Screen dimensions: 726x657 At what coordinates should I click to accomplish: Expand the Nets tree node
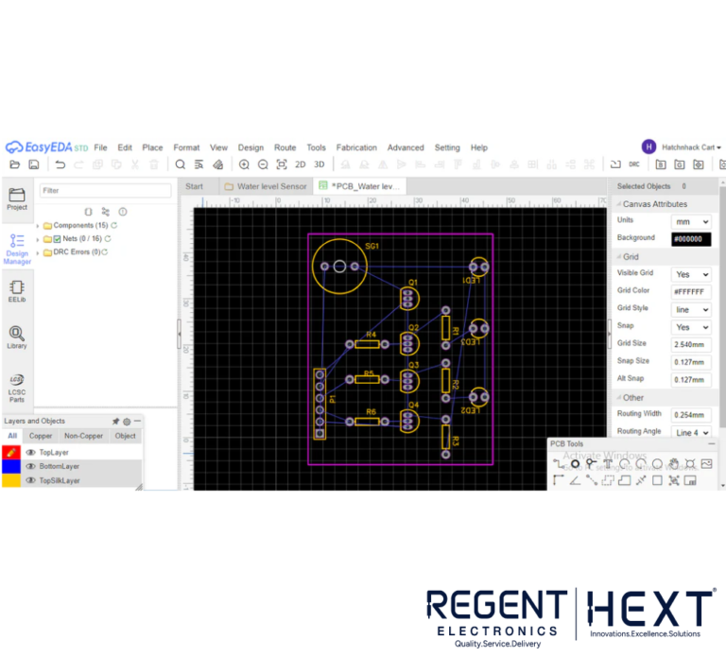[38, 239]
